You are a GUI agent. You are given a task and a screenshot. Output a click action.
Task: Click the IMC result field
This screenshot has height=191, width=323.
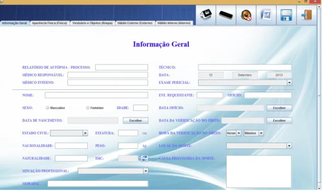(128, 158)
